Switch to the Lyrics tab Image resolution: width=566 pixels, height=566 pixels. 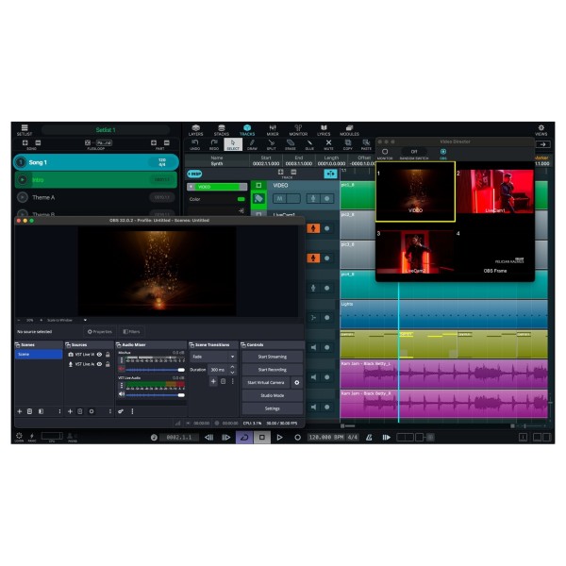click(x=324, y=130)
